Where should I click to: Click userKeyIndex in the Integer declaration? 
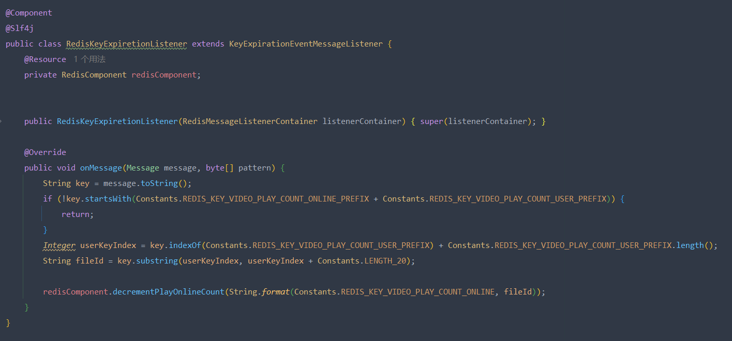(108, 245)
